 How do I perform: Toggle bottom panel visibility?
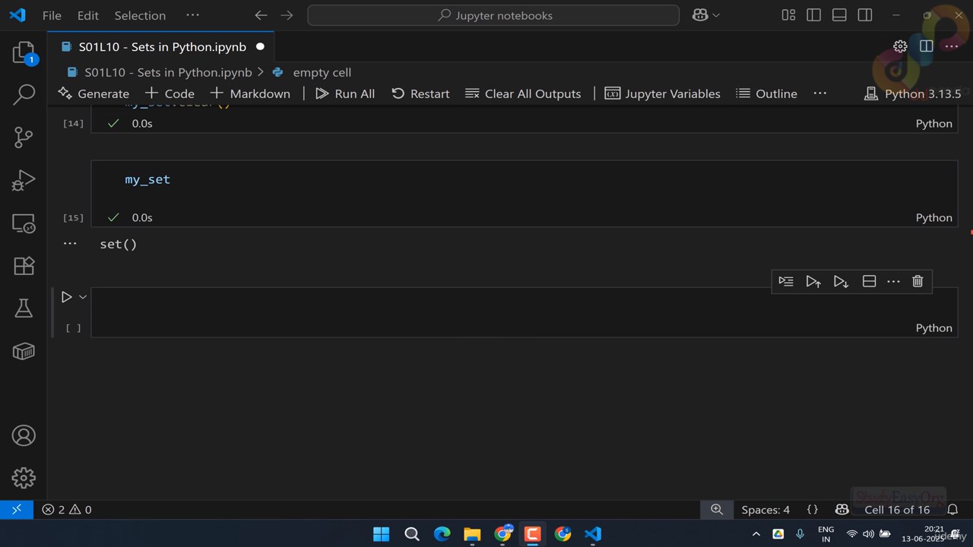point(839,15)
